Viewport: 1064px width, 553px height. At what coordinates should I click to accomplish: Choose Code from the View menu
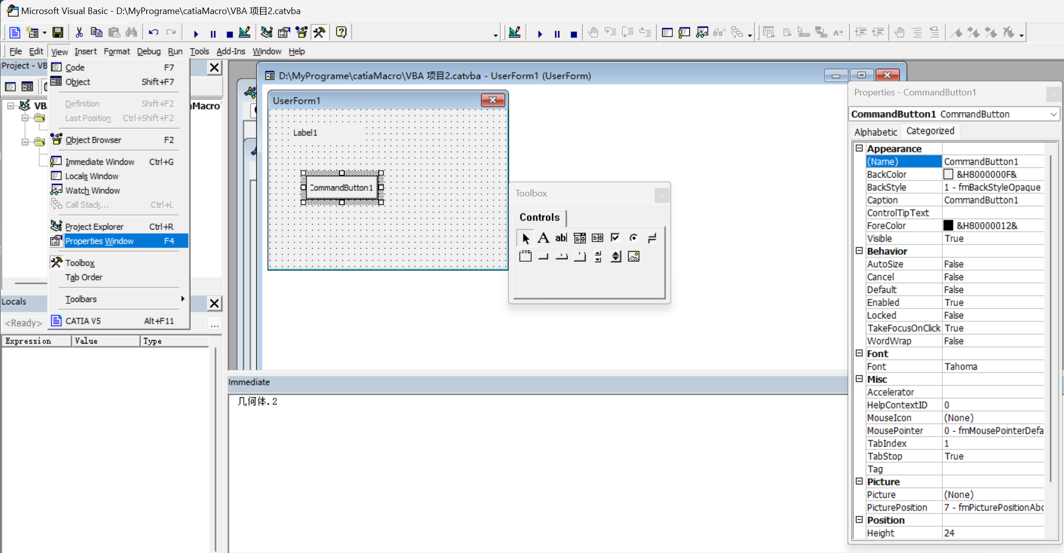[120, 67]
